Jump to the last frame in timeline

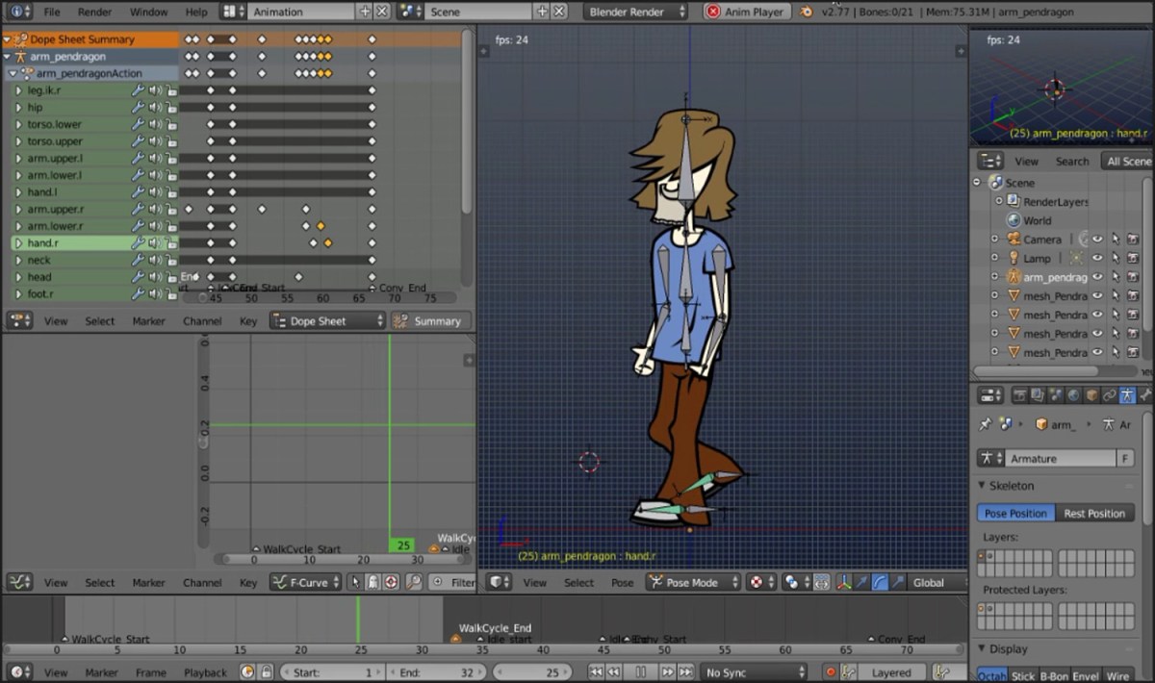[685, 672]
